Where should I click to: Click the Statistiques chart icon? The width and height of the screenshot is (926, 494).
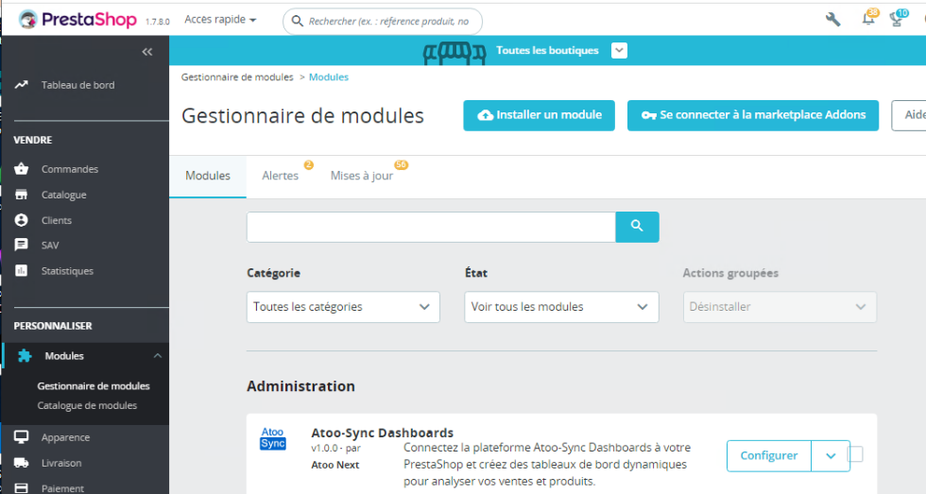pyautogui.click(x=21, y=270)
